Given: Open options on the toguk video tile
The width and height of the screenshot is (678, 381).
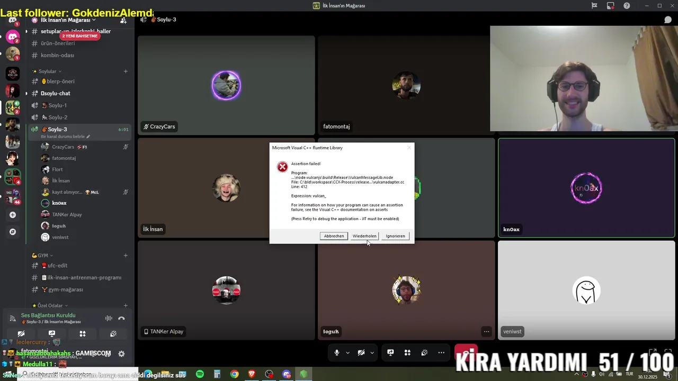Looking at the screenshot, I should pos(486,332).
